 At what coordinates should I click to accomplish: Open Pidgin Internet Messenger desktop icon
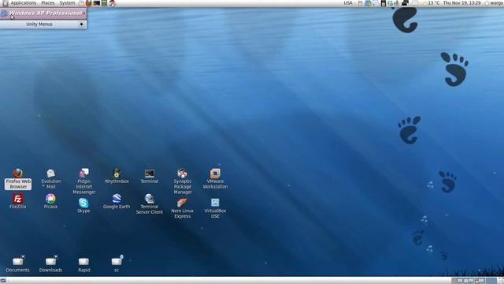click(84, 181)
